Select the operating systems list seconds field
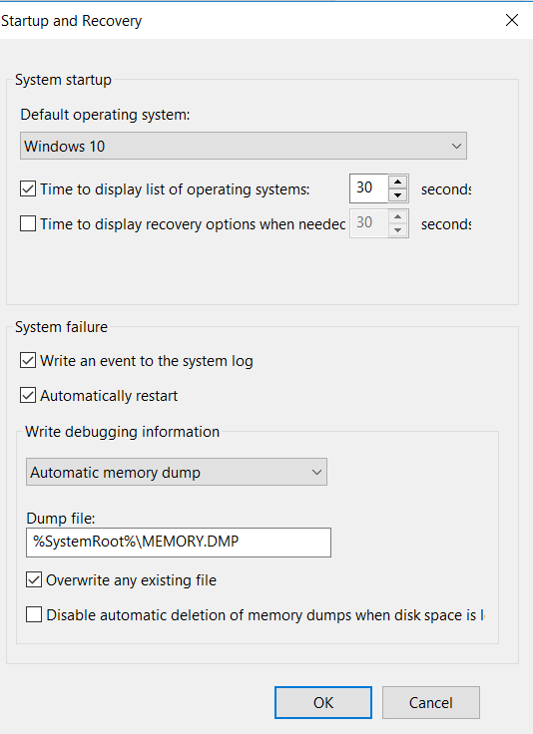The height and width of the screenshot is (734, 533). tap(369, 188)
